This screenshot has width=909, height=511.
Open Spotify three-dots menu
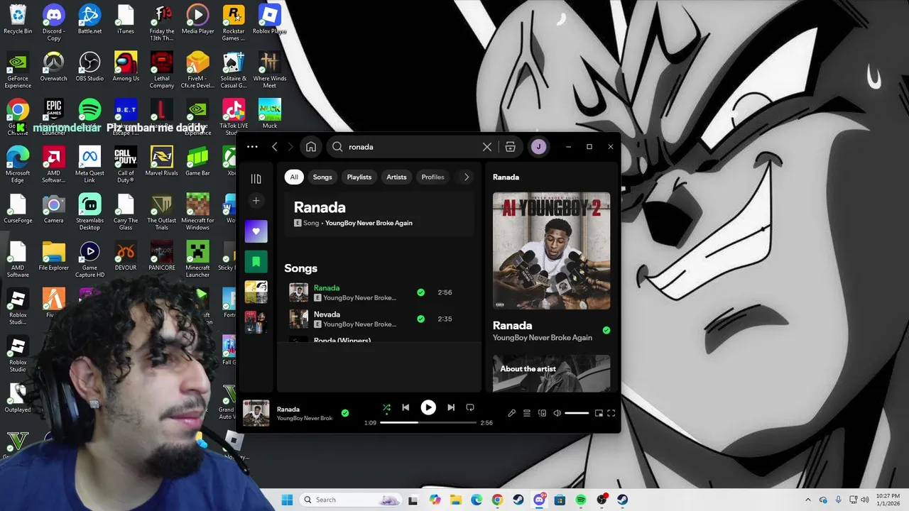pyautogui.click(x=252, y=147)
